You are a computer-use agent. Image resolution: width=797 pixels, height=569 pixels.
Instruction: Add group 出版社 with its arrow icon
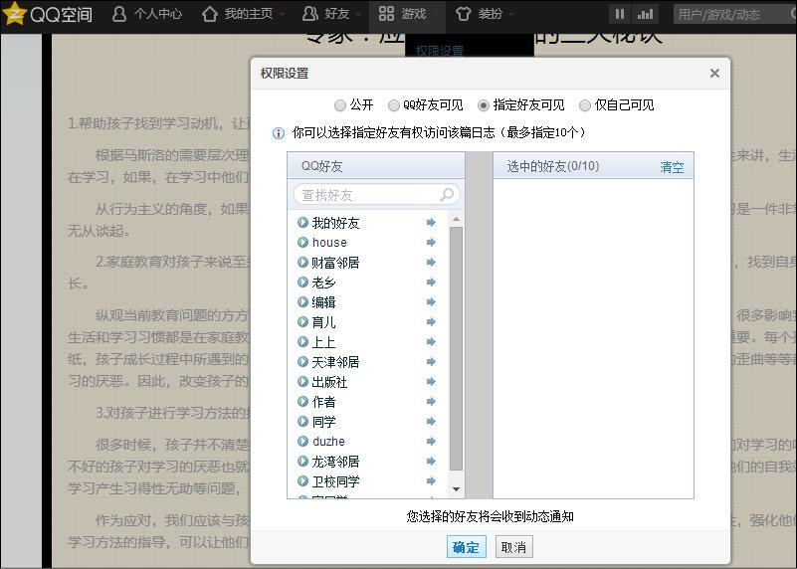pyautogui.click(x=431, y=382)
